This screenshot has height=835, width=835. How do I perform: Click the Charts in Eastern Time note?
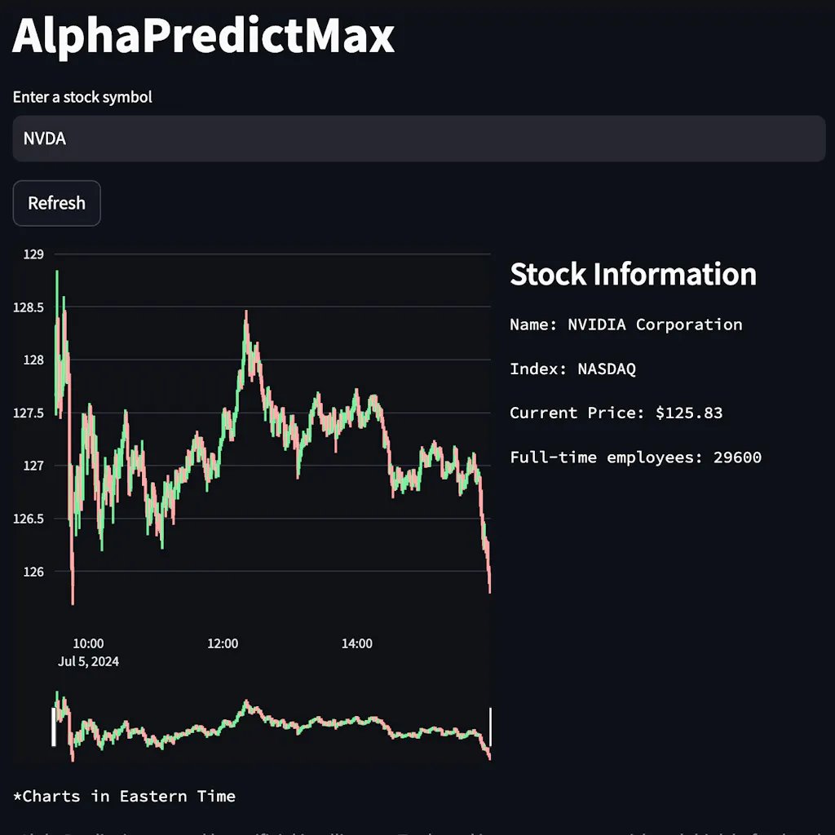click(123, 797)
